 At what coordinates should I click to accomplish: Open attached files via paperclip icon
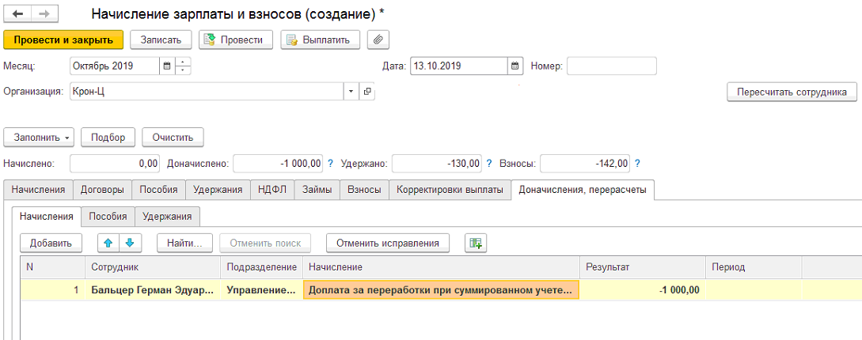tap(378, 40)
